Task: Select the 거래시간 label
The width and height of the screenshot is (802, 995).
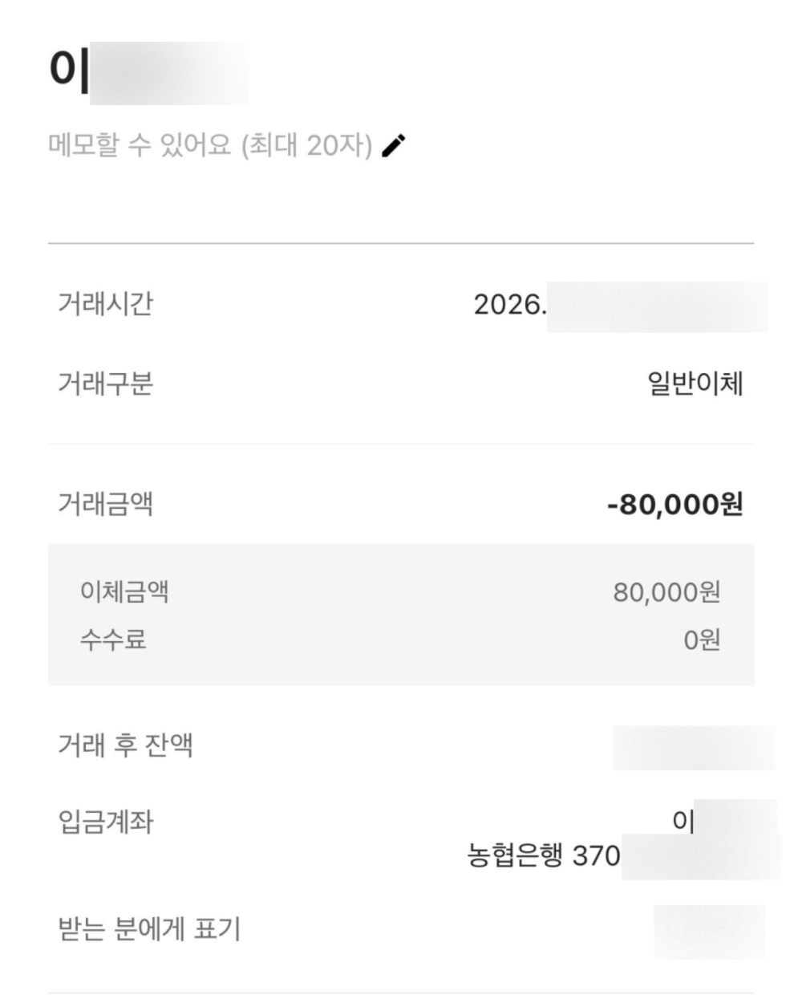Action: point(105,304)
